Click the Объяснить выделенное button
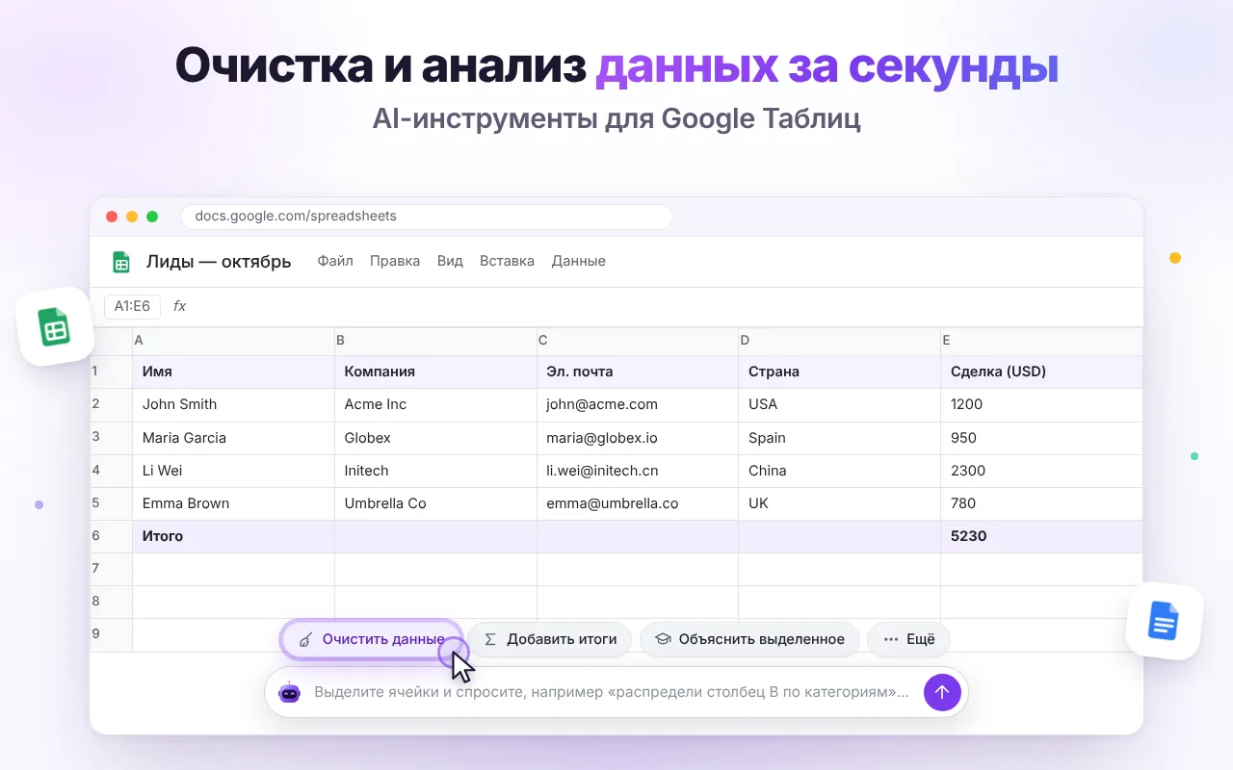Screen dimensions: 1233x770 pos(749,639)
